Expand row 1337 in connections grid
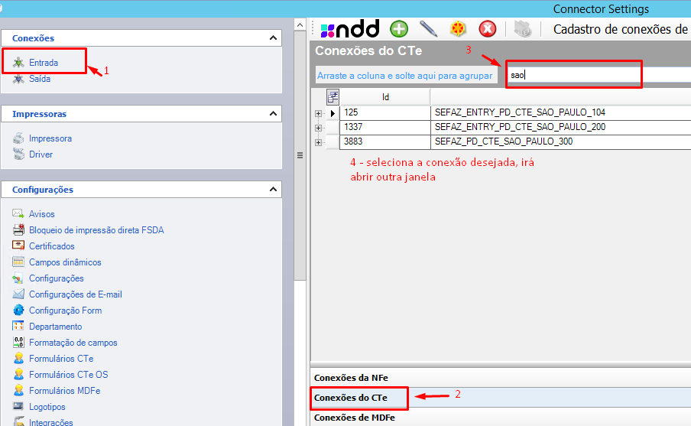The width and height of the screenshot is (691, 426). click(318, 127)
